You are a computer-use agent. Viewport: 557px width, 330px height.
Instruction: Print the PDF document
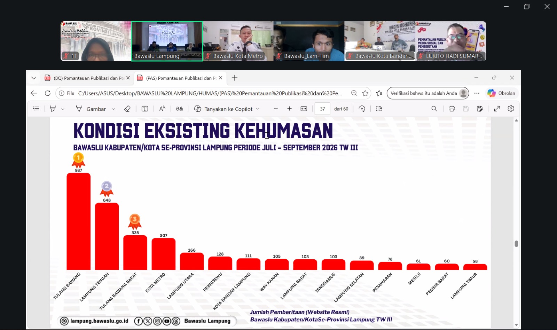click(452, 109)
